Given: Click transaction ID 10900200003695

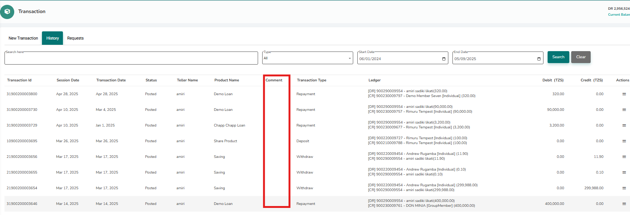Looking at the screenshot, I should coord(22,141).
